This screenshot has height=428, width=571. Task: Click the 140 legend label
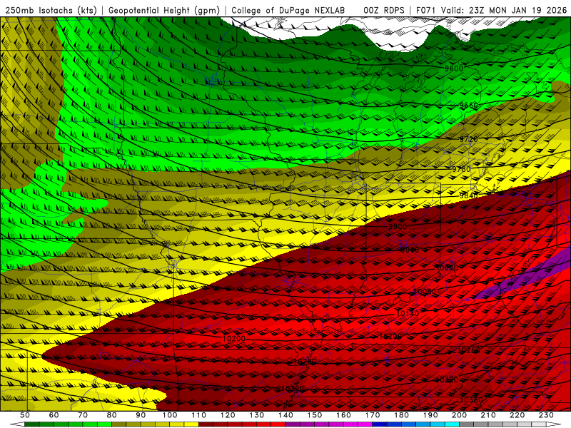click(x=285, y=415)
